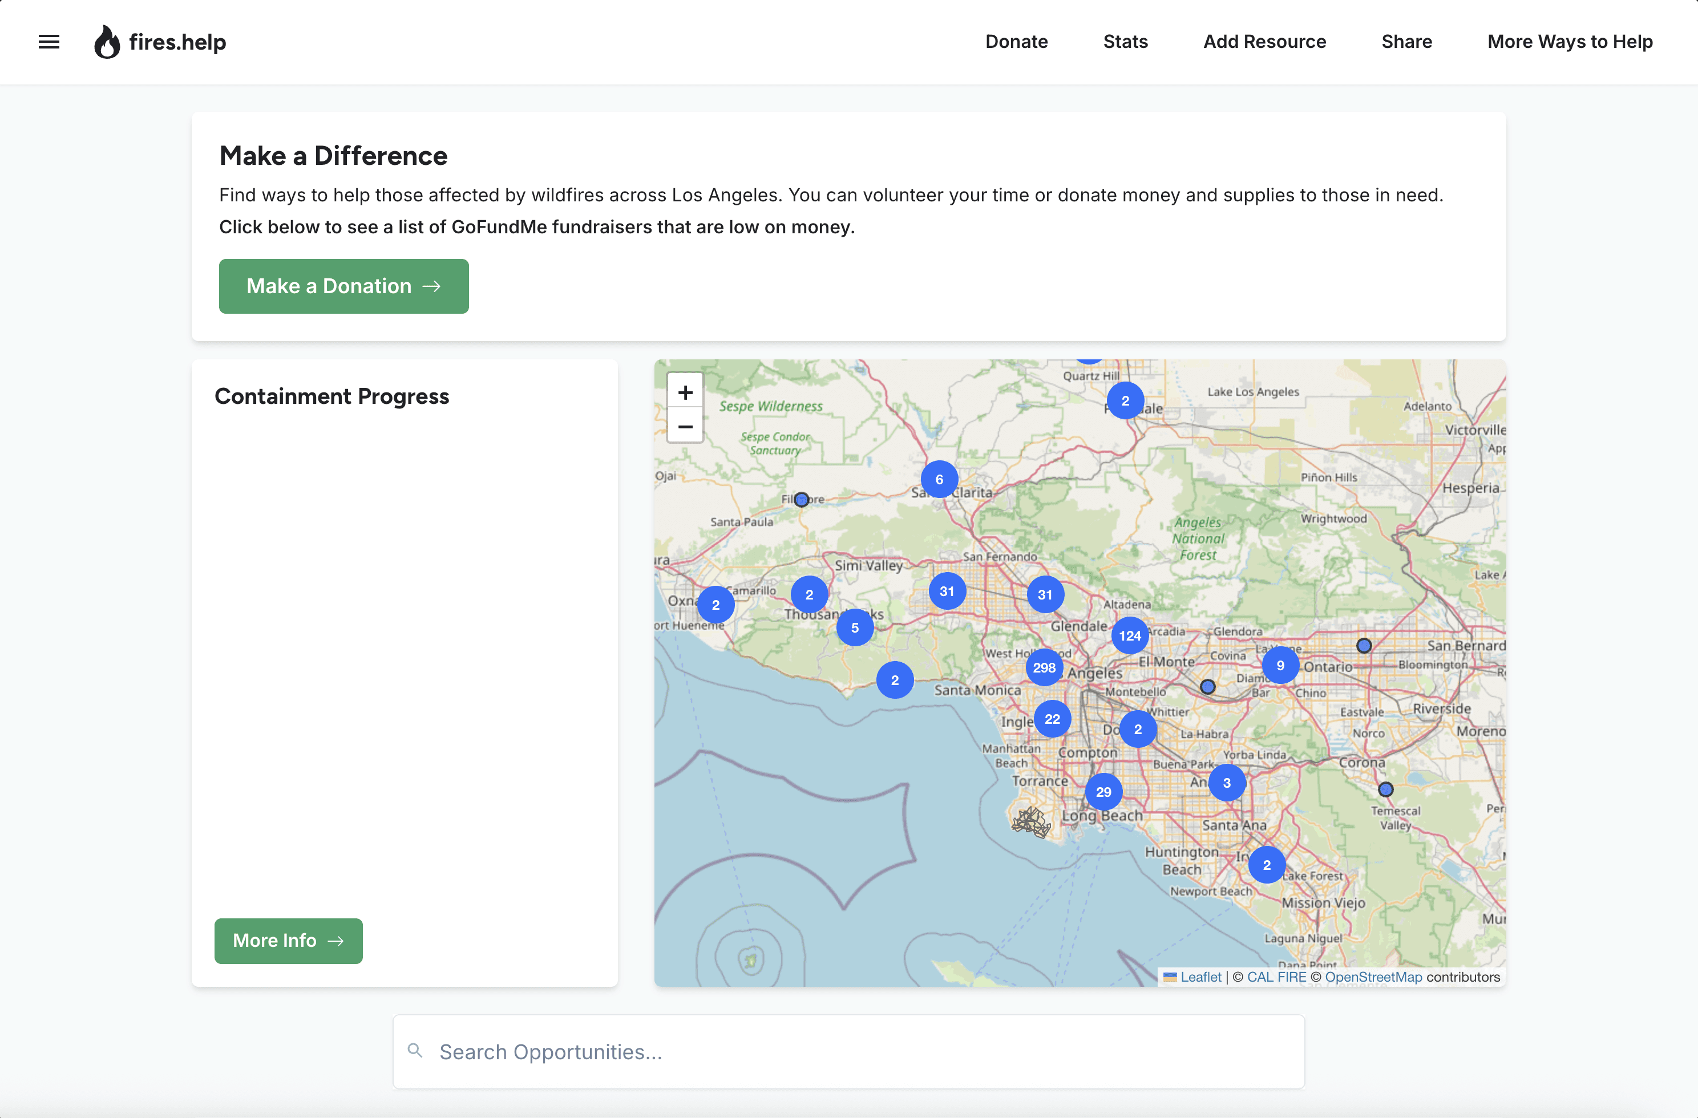The image size is (1698, 1118).
Task: Focus the Search Opportunities input field
Action: (849, 1052)
